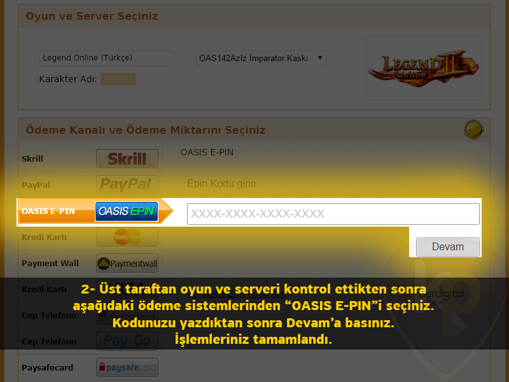Click the 'Oyun ve Server Seçiniz' heading

92,16
